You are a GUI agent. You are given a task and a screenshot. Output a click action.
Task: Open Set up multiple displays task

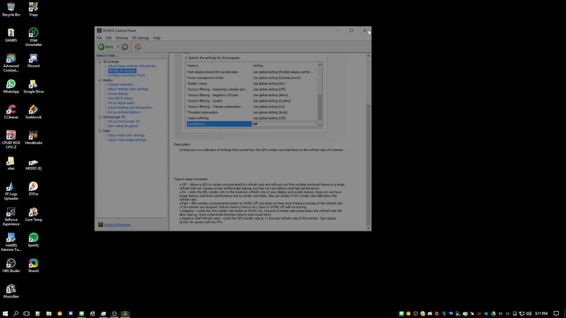point(124,112)
